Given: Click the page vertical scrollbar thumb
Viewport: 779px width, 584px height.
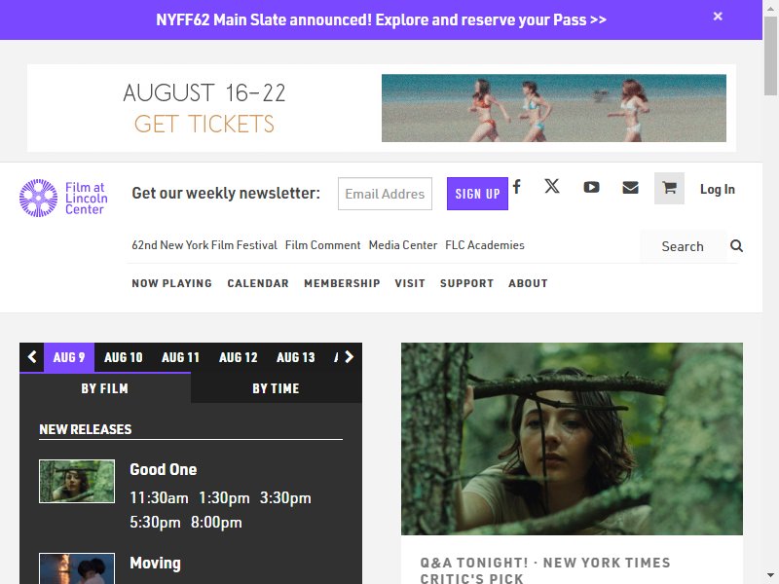Looking at the screenshot, I should 770,55.
